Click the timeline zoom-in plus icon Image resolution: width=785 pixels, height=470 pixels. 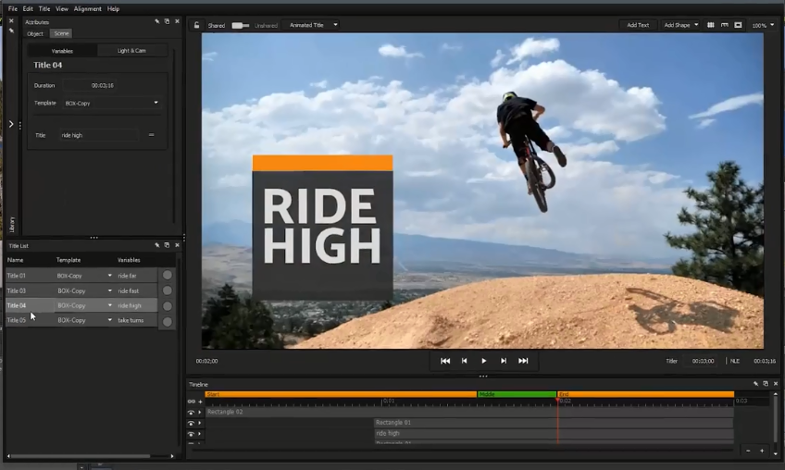(762, 451)
